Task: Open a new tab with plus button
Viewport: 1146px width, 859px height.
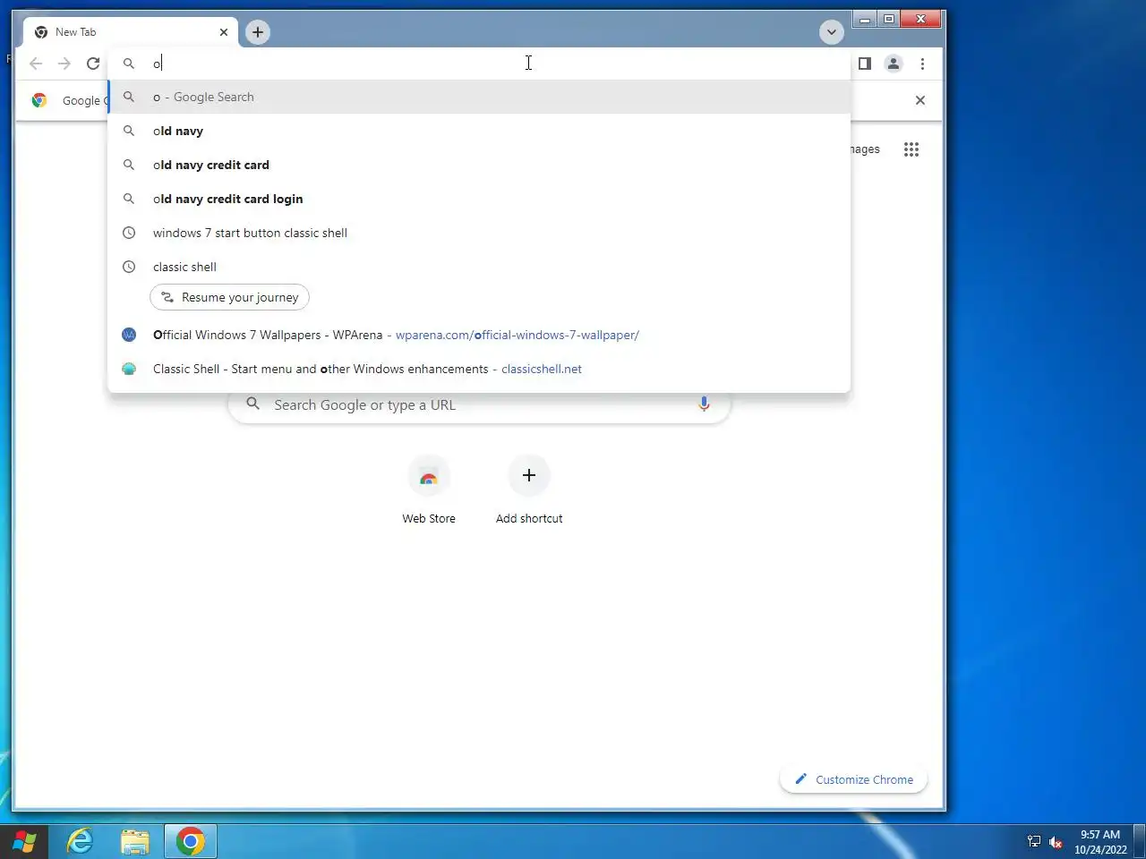Action: tap(258, 32)
